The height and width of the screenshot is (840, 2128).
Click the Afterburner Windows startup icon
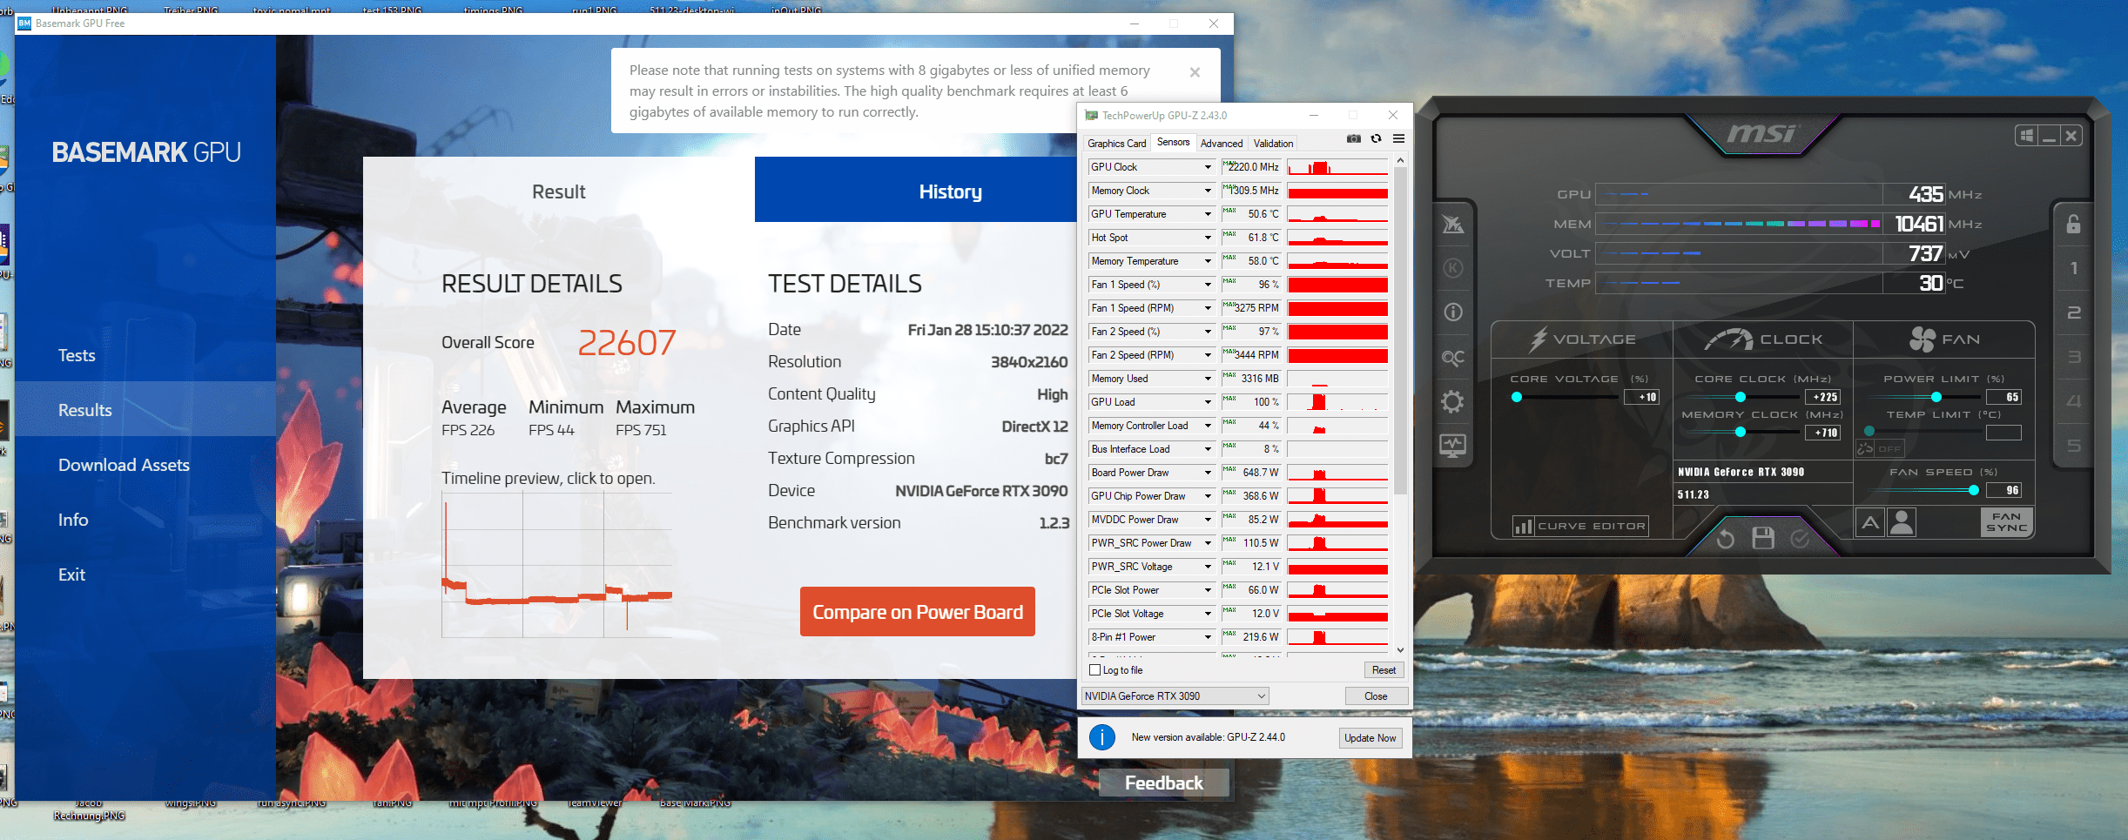click(x=2026, y=136)
